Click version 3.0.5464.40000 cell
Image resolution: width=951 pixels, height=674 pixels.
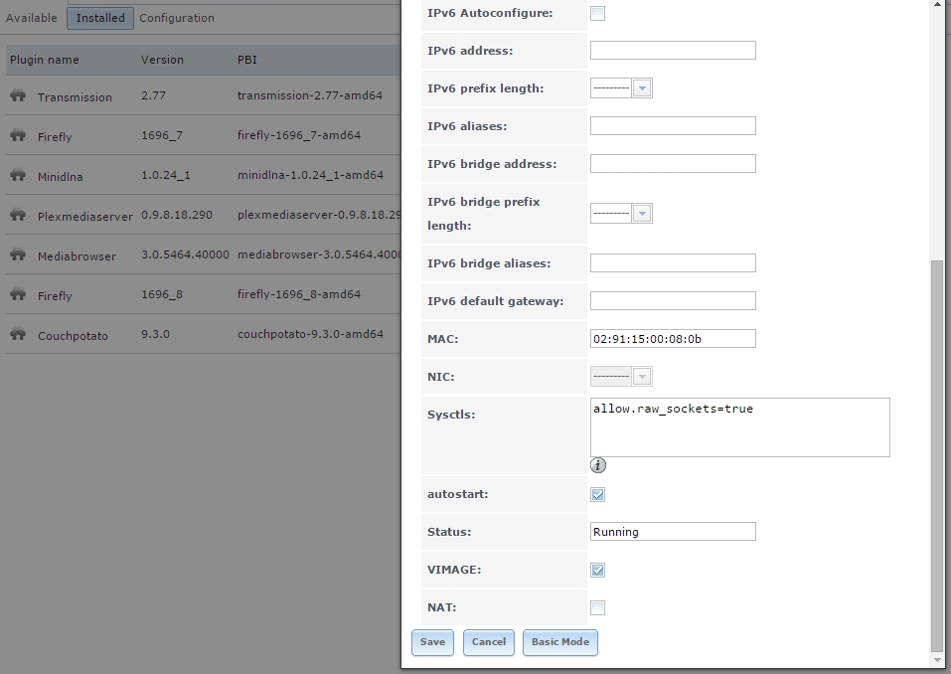185,254
